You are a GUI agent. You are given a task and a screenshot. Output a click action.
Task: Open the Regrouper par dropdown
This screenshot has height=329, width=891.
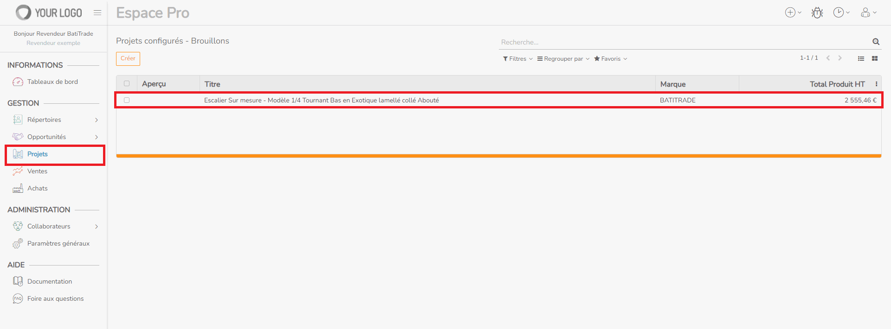pyautogui.click(x=563, y=59)
